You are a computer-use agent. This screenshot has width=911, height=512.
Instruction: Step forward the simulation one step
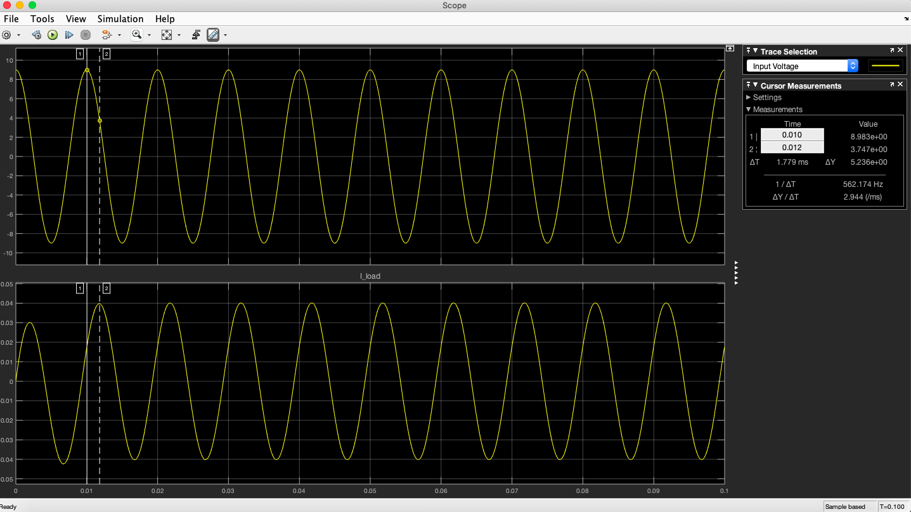(x=69, y=35)
